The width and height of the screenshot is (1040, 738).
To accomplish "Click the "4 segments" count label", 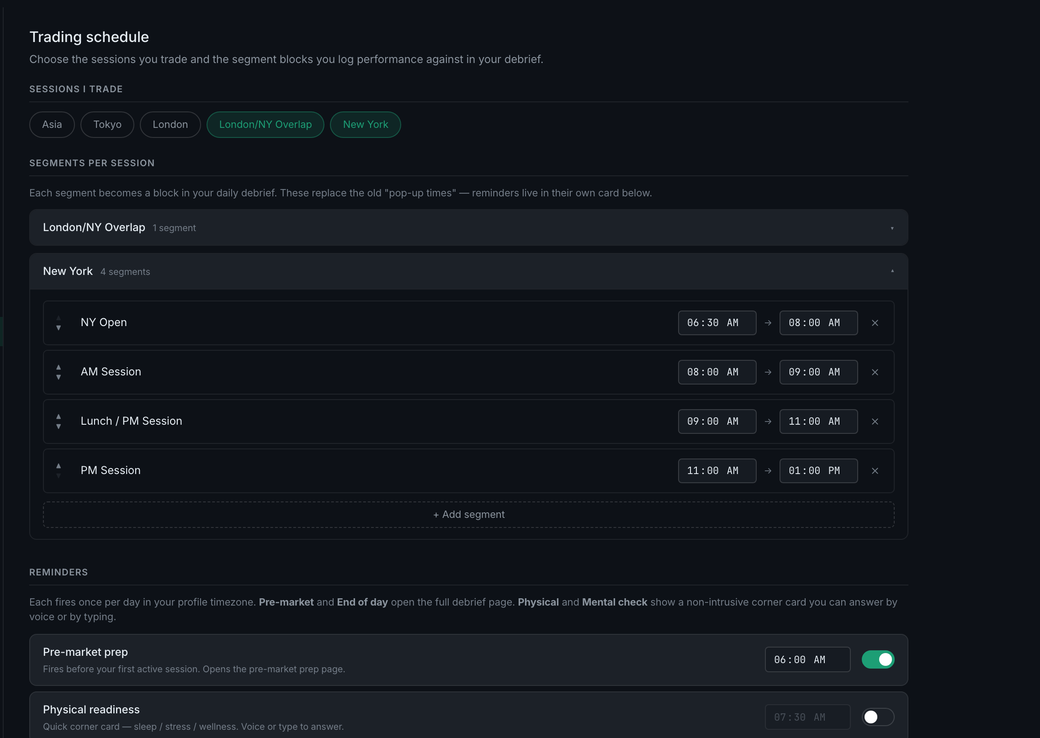I will [x=125, y=272].
